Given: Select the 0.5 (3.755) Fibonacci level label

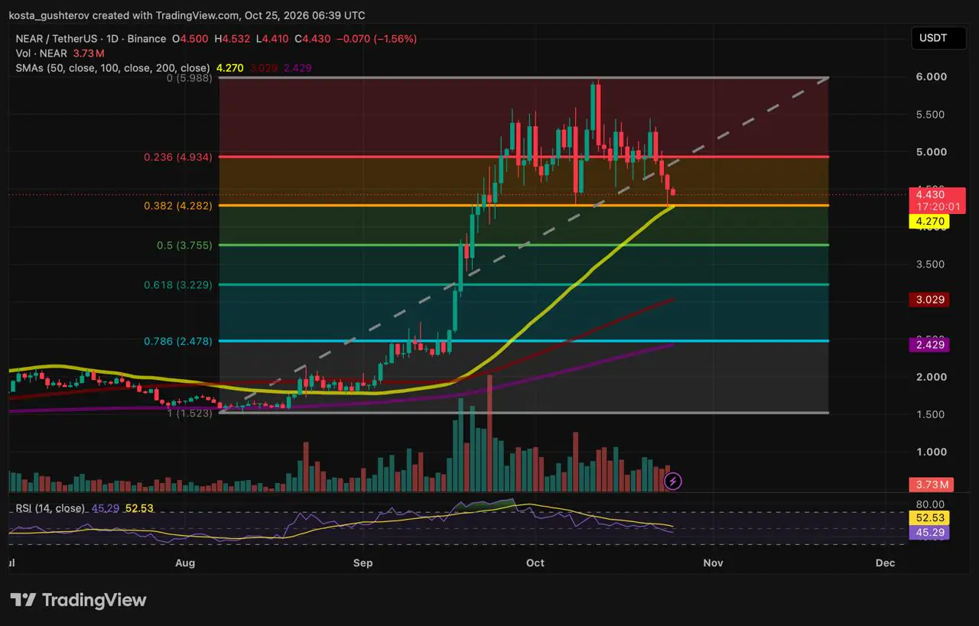Looking at the screenshot, I should pos(184,245).
